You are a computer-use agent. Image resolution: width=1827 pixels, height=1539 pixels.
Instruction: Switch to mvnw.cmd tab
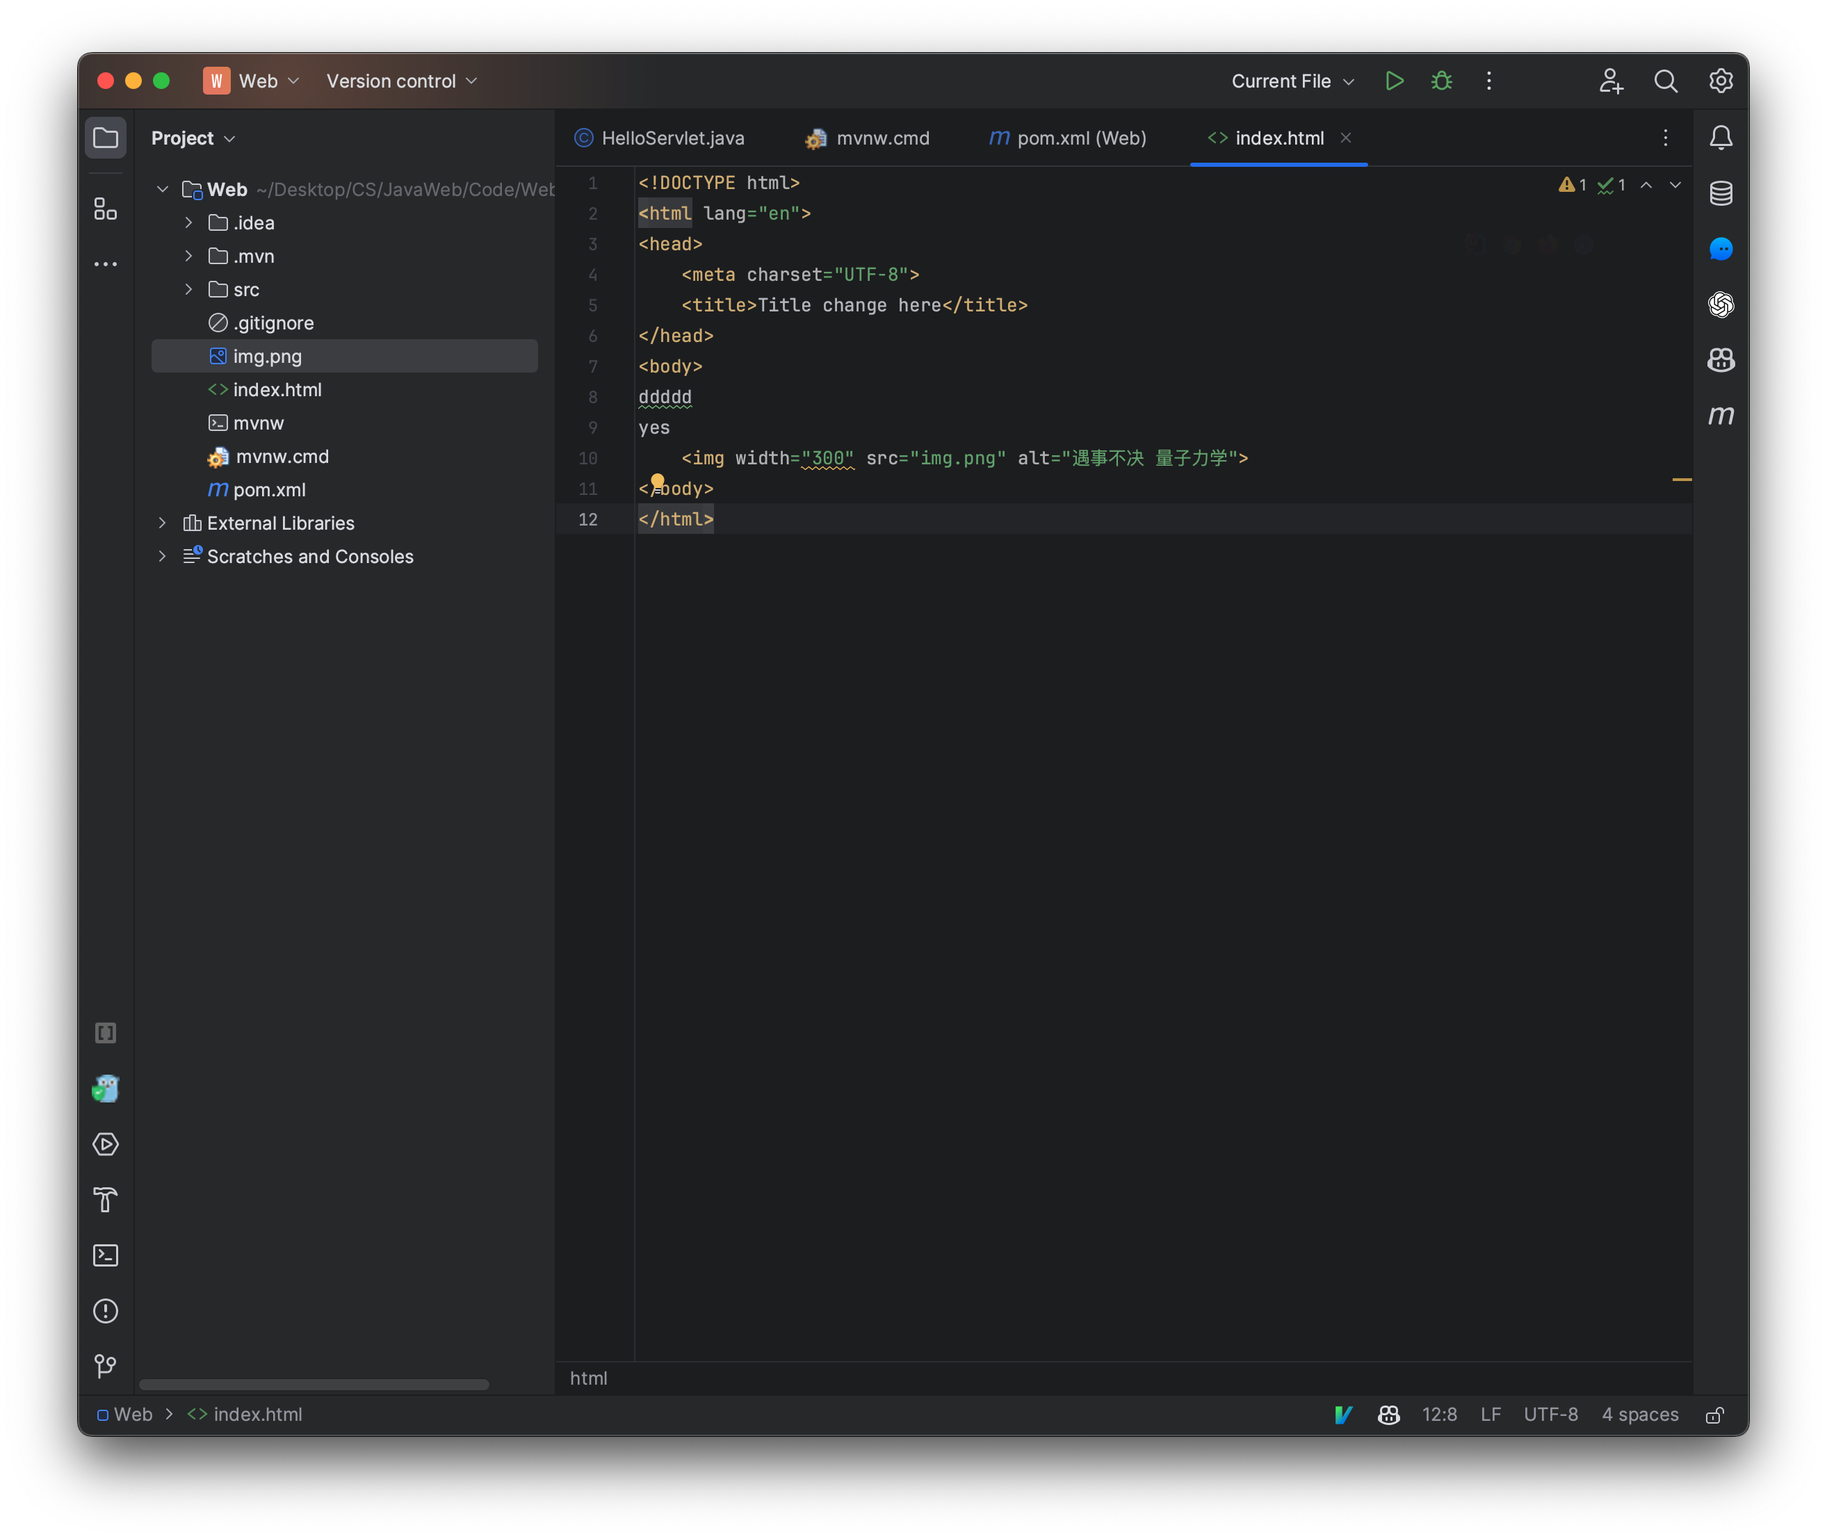867,138
